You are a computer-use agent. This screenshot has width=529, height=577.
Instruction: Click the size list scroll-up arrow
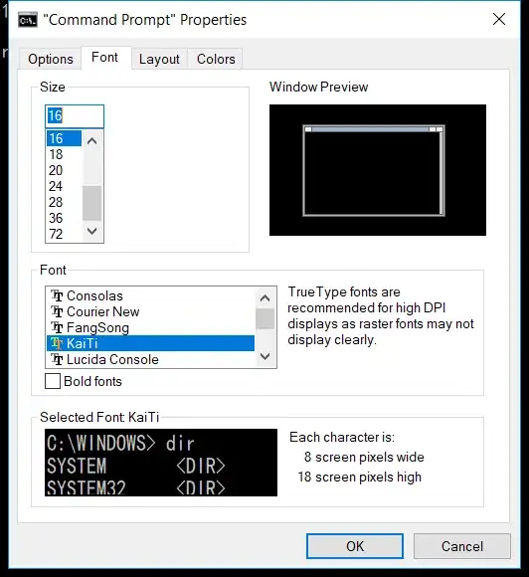91,141
